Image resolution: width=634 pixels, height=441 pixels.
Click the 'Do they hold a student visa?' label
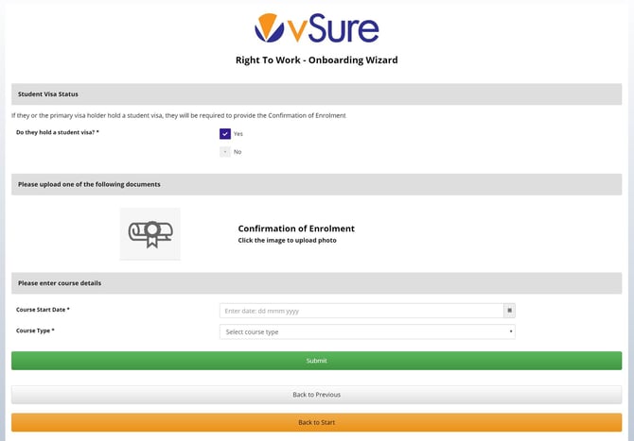click(x=58, y=132)
